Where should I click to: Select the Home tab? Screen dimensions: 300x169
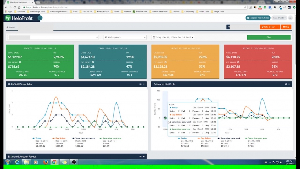click(10, 27)
